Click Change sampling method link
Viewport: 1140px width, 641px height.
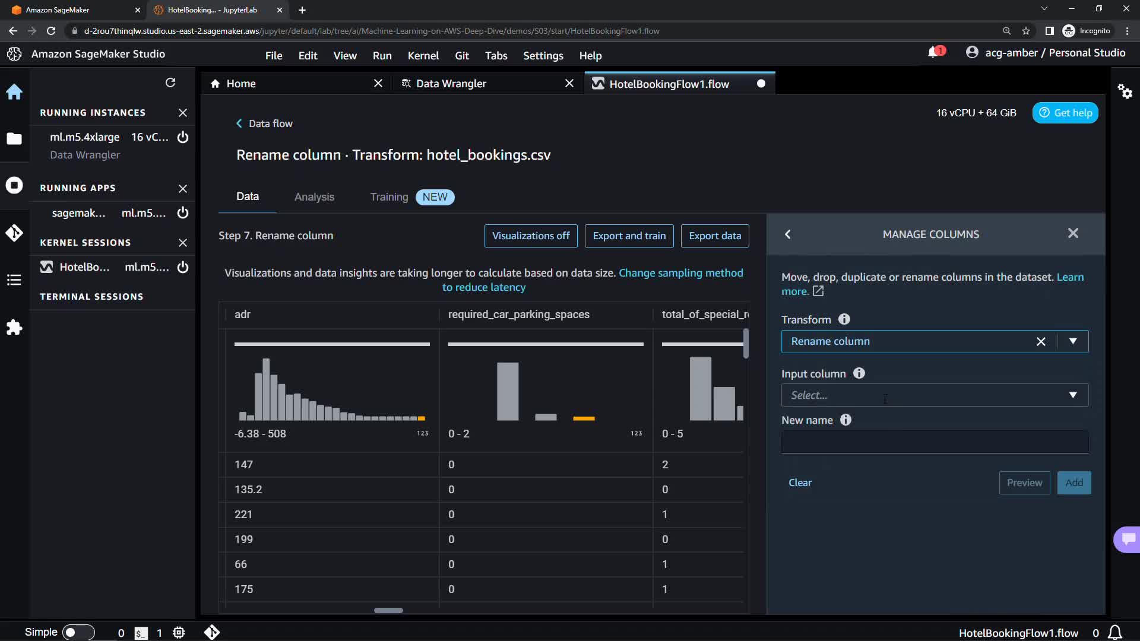[x=680, y=273]
